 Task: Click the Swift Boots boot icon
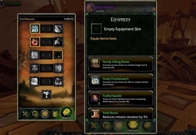click(x=95, y=114)
